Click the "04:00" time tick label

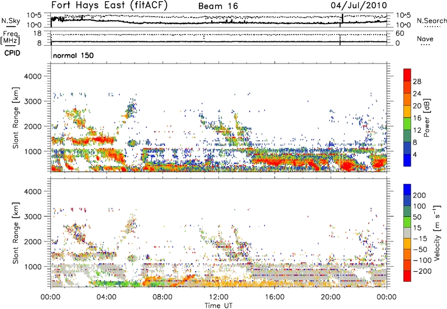pyautogui.click(x=106, y=297)
